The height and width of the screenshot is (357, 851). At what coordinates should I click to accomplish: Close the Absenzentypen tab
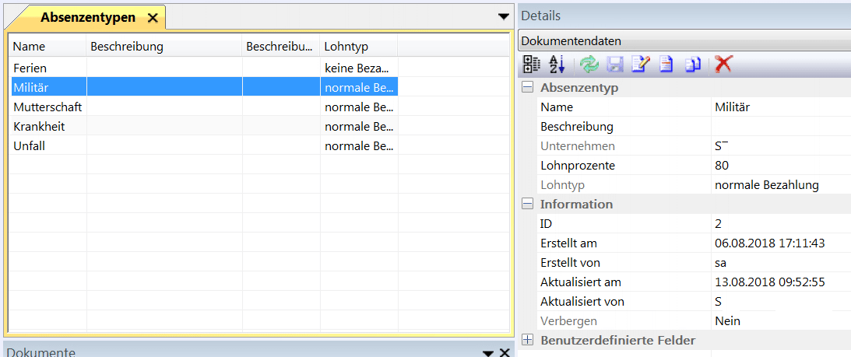click(x=153, y=18)
